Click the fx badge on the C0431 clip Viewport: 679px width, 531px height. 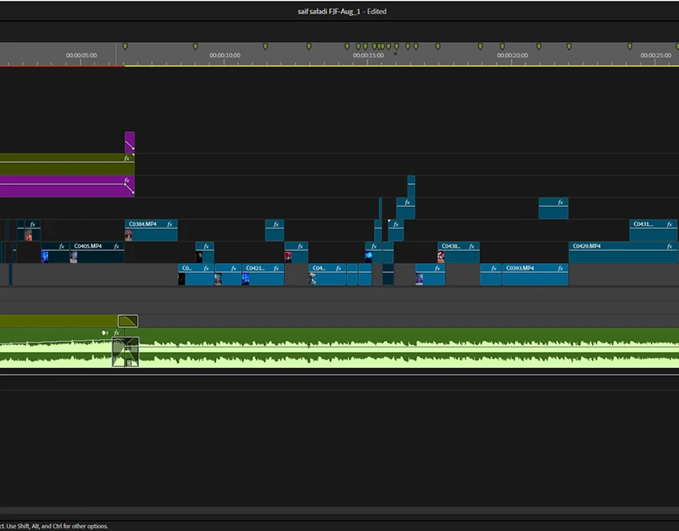point(670,224)
